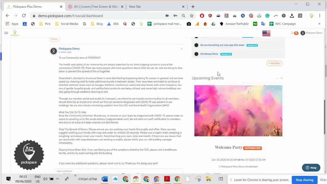Image resolution: width=327 pixels, height=184 pixels.
Task: Open the Apps bookmark shortcut
Action: point(12,24)
